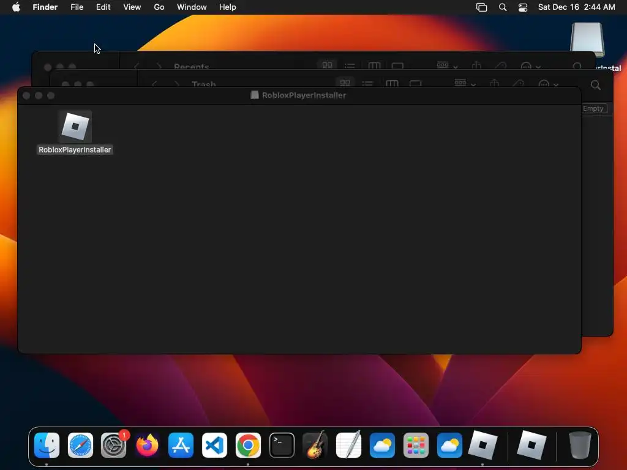The width and height of the screenshot is (627, 470).
Task: Open the Trash from the Dock
Action: (x=580, y=445)
